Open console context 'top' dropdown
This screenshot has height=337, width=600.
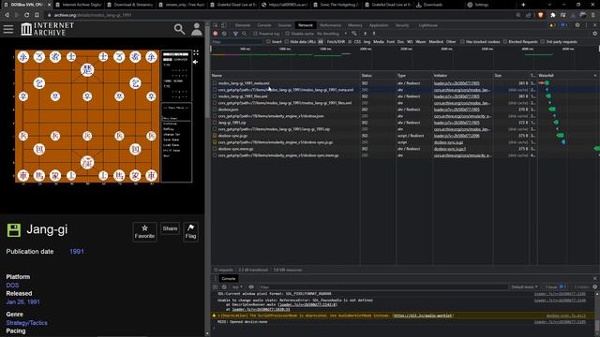click(x=237, y=287)
